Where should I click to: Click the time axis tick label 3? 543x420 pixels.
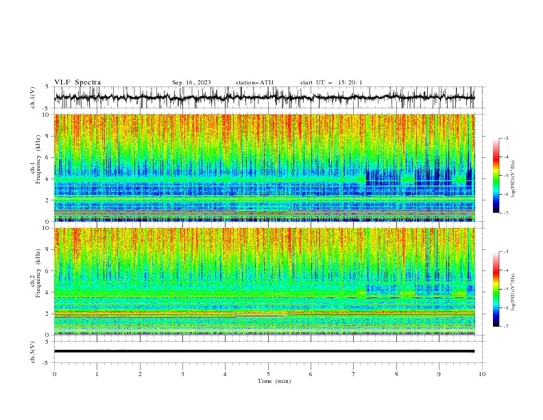coord(182,374)
